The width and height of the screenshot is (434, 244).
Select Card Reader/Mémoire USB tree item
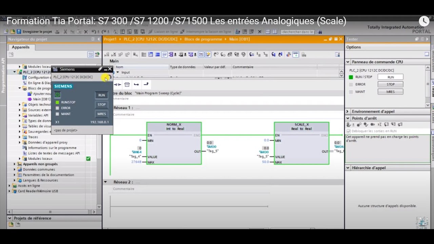pyautogui.click(x=38, y=191)
